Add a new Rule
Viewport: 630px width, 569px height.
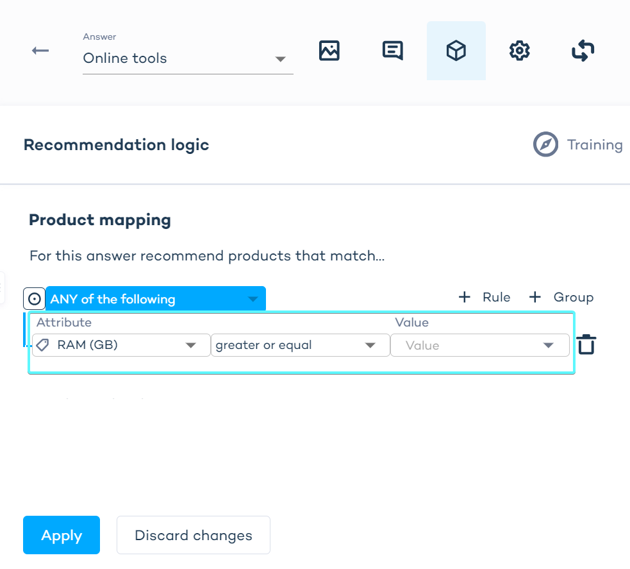coord(485,297)
